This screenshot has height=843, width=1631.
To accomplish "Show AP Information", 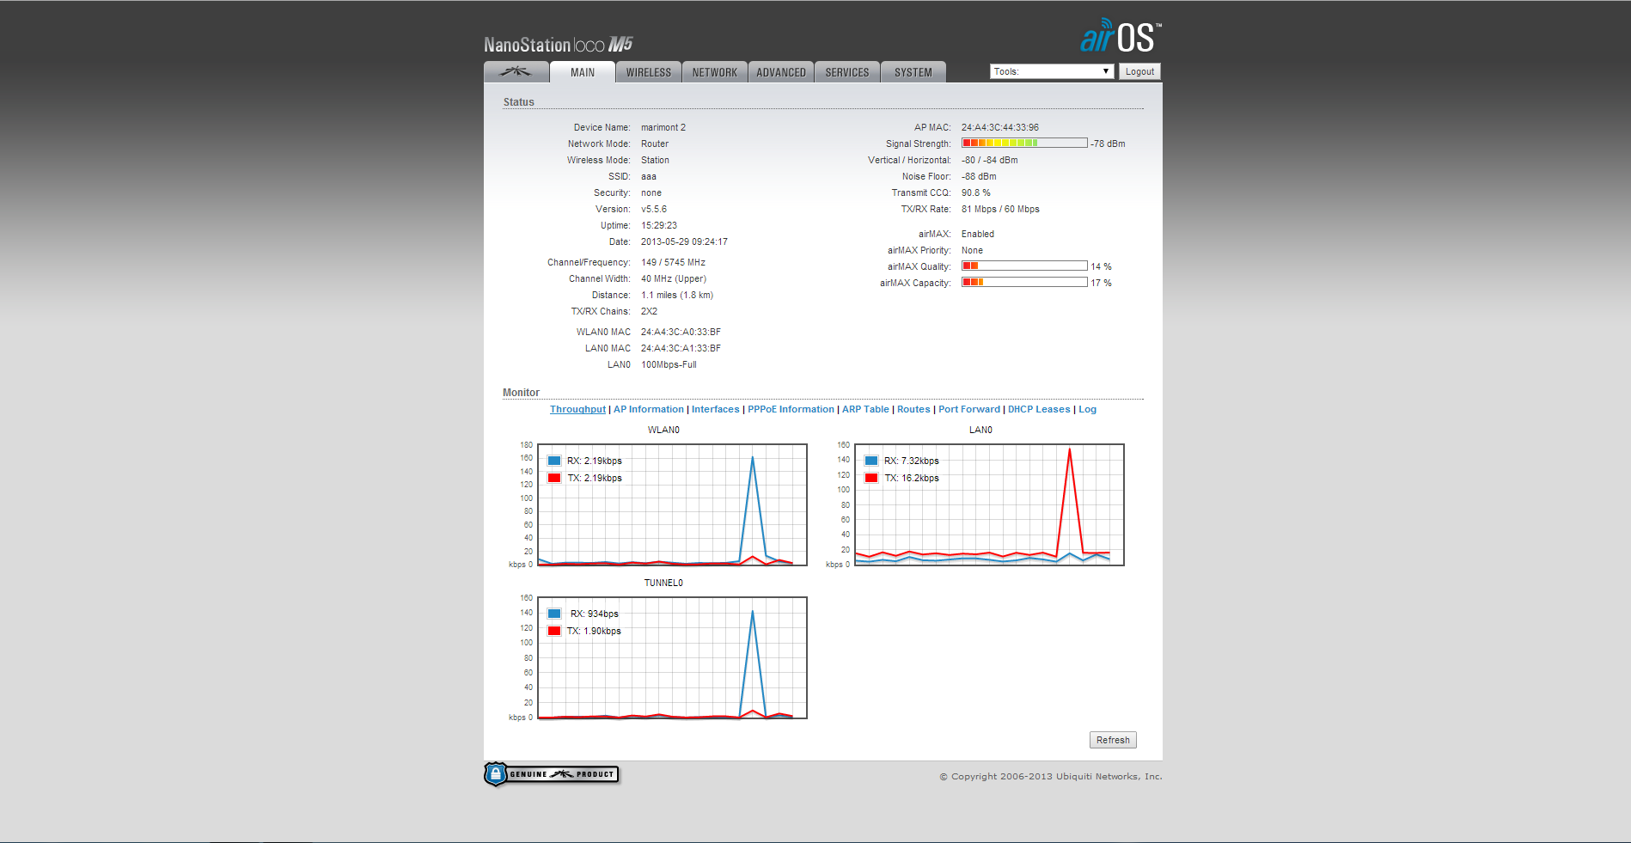I will point(649,409).
